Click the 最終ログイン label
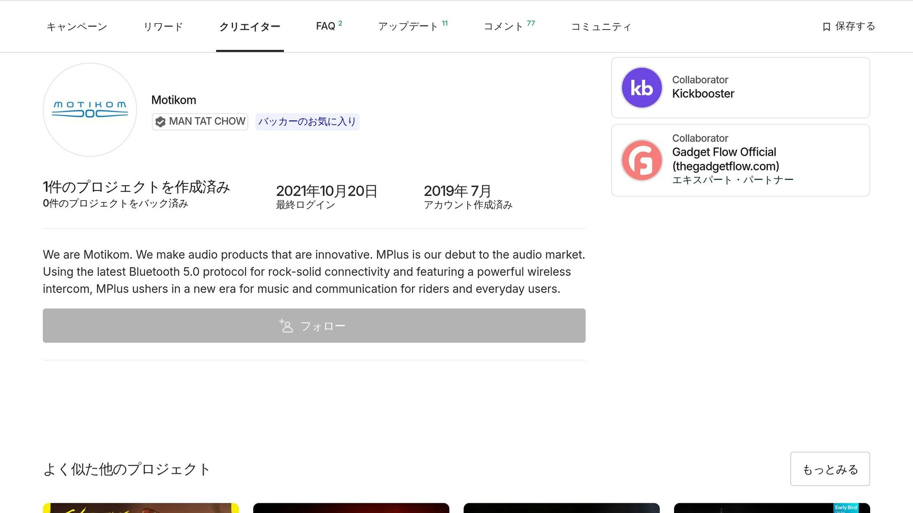The height and width of the screenshot is (513, 913). point(305,205)
